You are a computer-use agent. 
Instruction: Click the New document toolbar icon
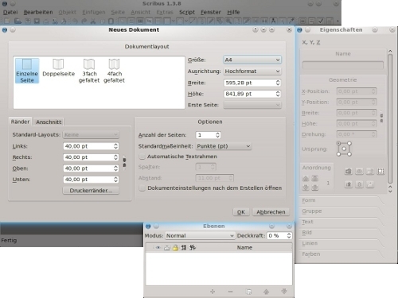click(x=7, y=21)
